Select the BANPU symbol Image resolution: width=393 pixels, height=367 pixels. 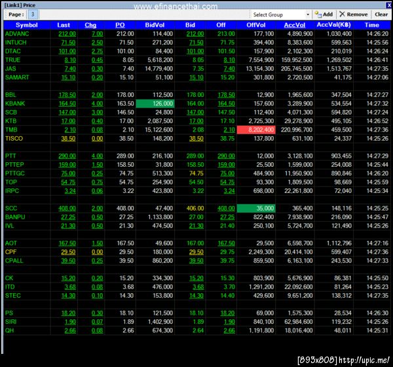(15, 217)
